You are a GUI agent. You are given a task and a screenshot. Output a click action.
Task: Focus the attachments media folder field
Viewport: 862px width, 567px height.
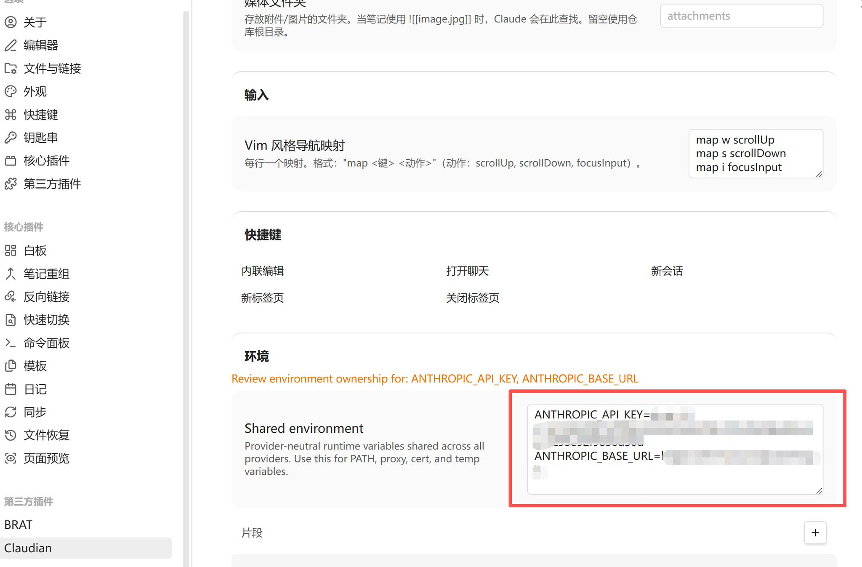tap(741, 16)
